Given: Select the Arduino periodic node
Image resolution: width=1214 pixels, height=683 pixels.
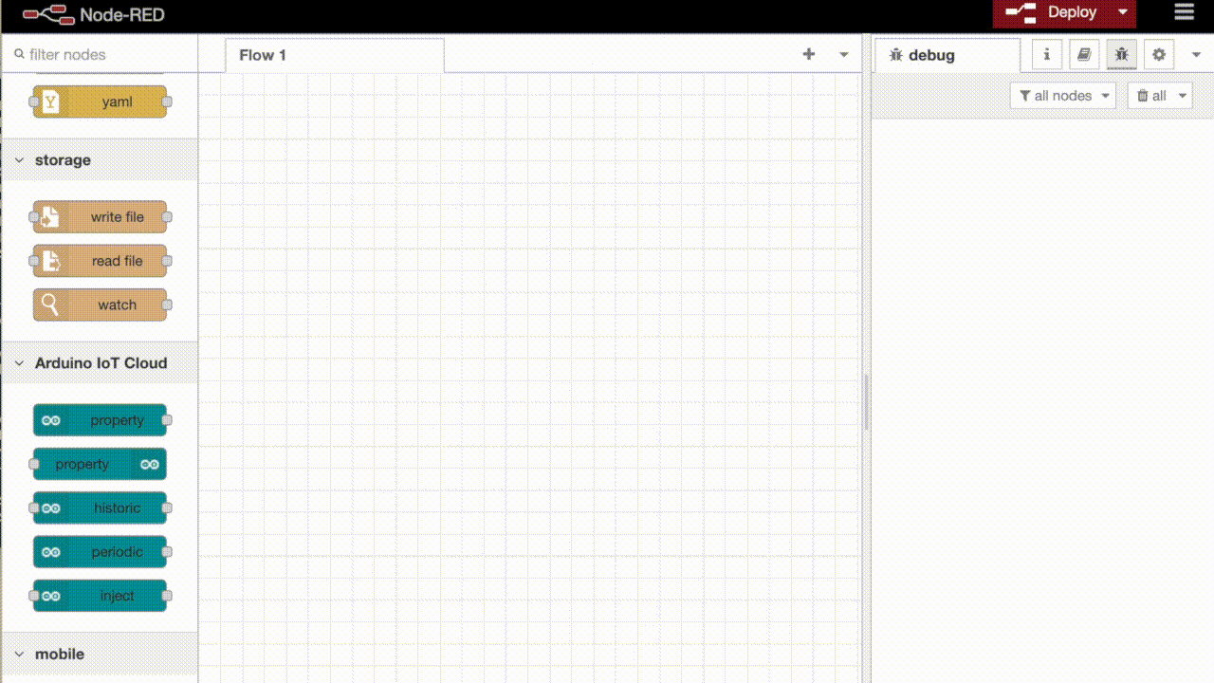Looking at the screenshot, I should (100, 552).
